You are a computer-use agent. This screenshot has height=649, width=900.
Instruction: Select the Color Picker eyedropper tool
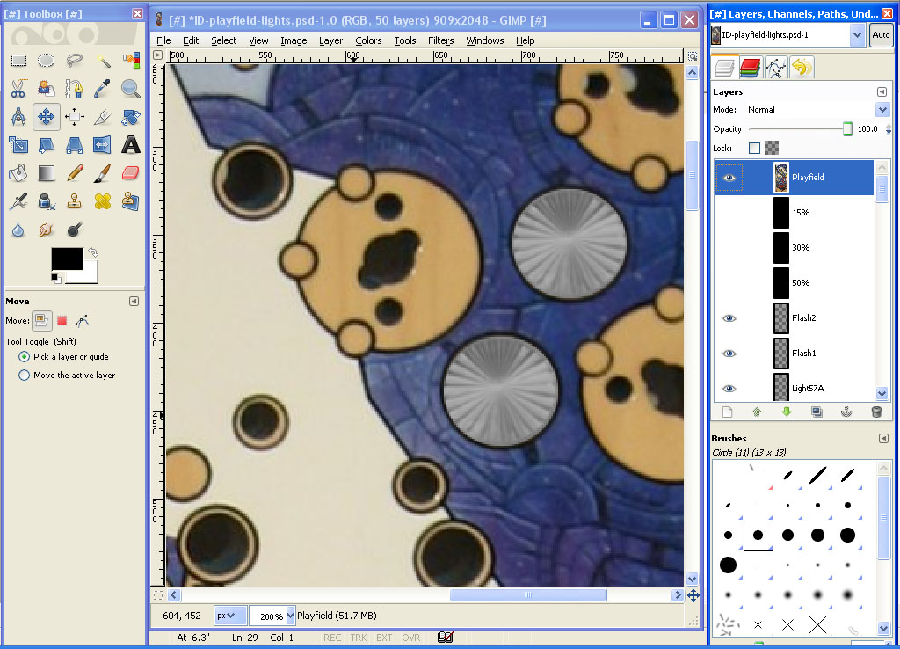click(103, 88)
